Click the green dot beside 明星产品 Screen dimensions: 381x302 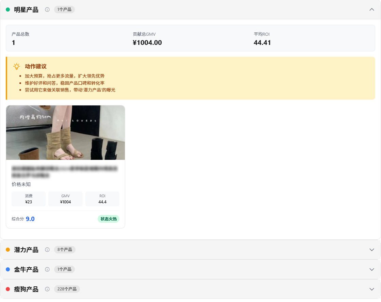[x=8, y=10]
